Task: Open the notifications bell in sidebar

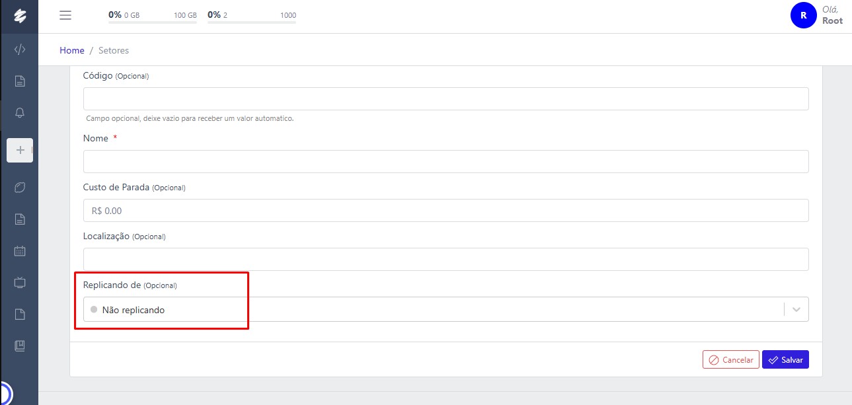Action: click(x=20, y=113)
